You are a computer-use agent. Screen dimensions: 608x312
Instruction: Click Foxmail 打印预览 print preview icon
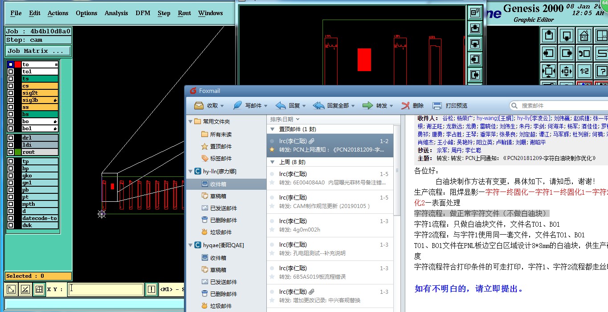437,106
